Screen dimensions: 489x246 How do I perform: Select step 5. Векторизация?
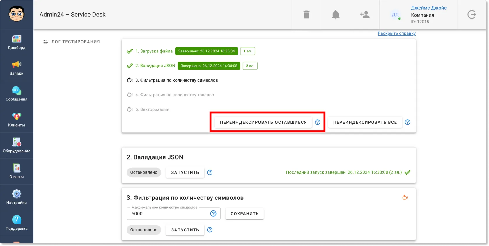[x=152, y=109]
